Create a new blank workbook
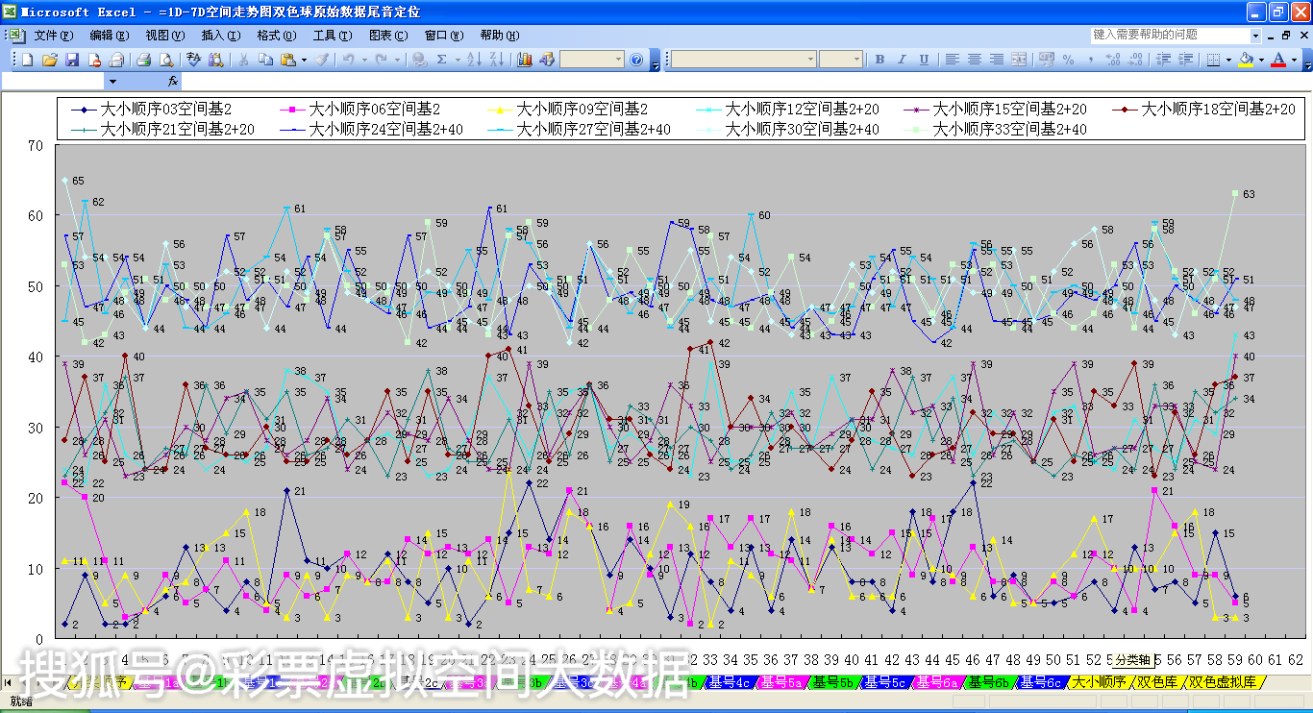This screenshot has height=713, width=1313. tap(27, 60)
